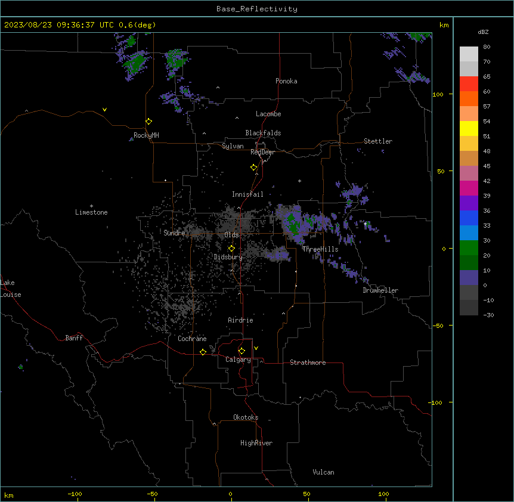Click the asterisk marker above the Limestone label
Screen dimensions: 514x502
(91, 206)
